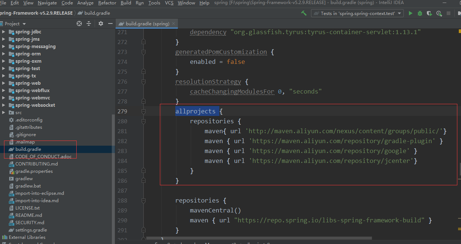This screenshot has width=461, height=244.
Task: Close the build.gradle (spring) tab
Action: 174,23
